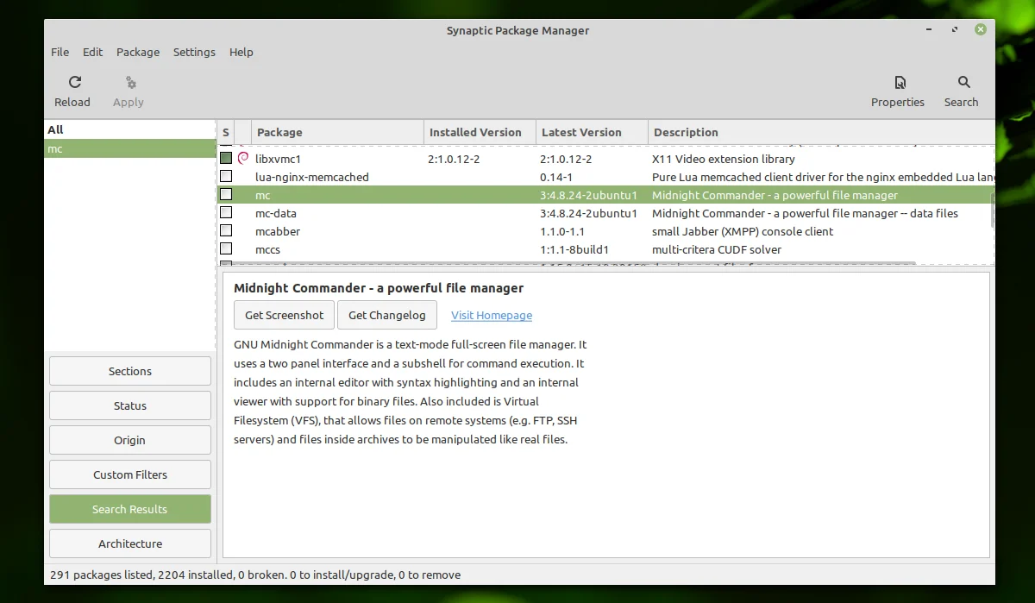Follow the Visit Homepage link
1035x603 pixels.
coord(492,316)
